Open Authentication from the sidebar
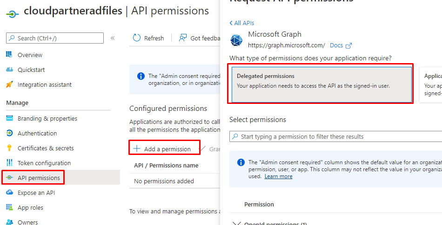This screenshot has width=442, height=225. 37,133
